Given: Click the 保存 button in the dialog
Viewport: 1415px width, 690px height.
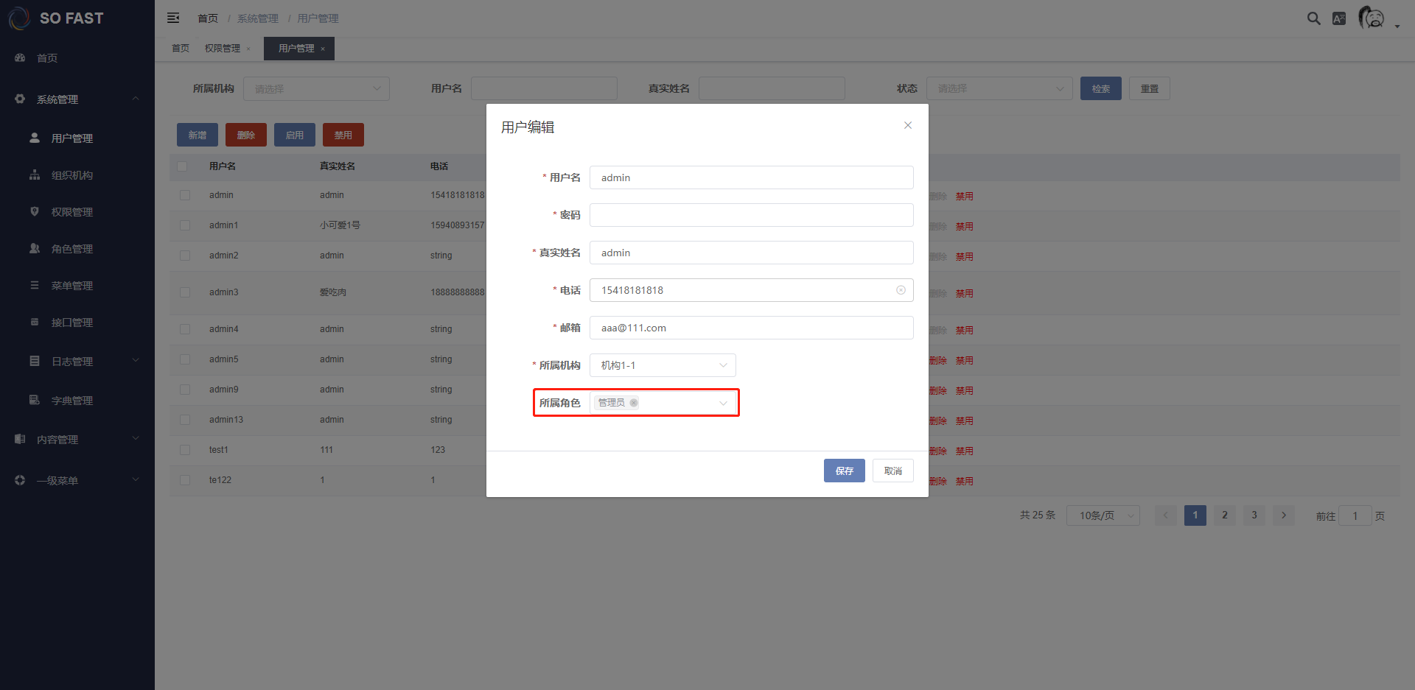Looking at the screenshot, I should point(844,471).
